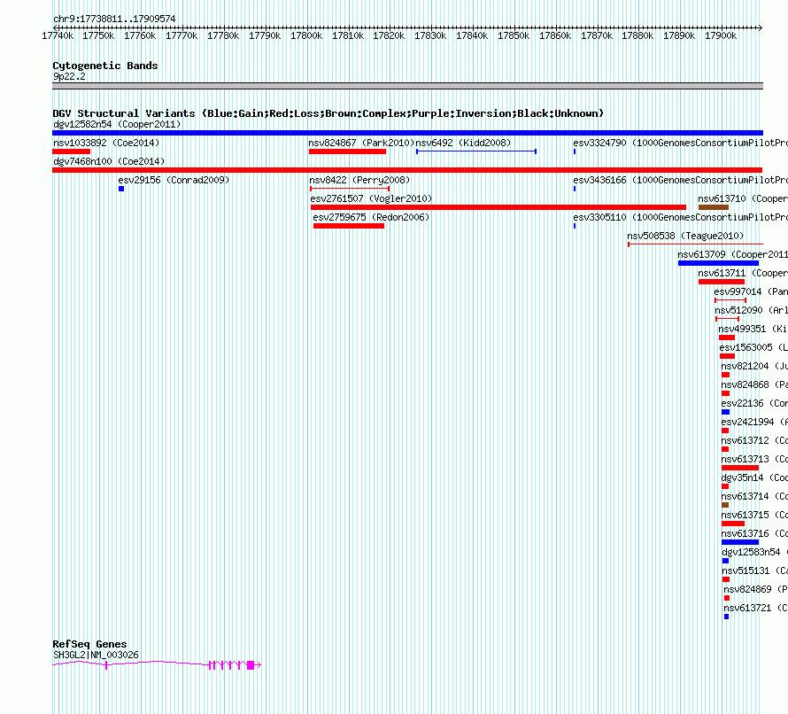
Task: Click the nsv613712 variant label
Action: click(754, 440)
